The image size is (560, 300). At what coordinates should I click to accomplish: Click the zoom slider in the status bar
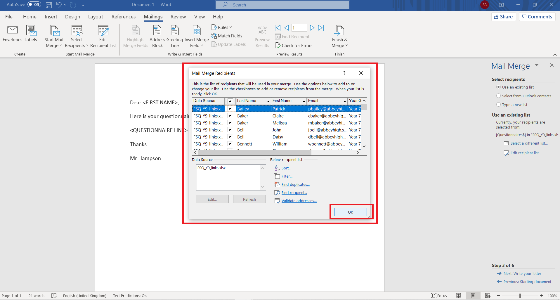coord(520,296)
